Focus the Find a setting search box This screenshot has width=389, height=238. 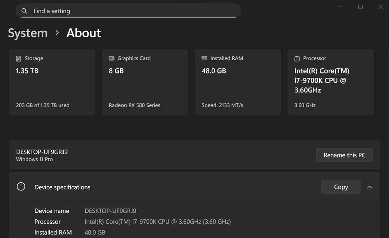point(132,11)
